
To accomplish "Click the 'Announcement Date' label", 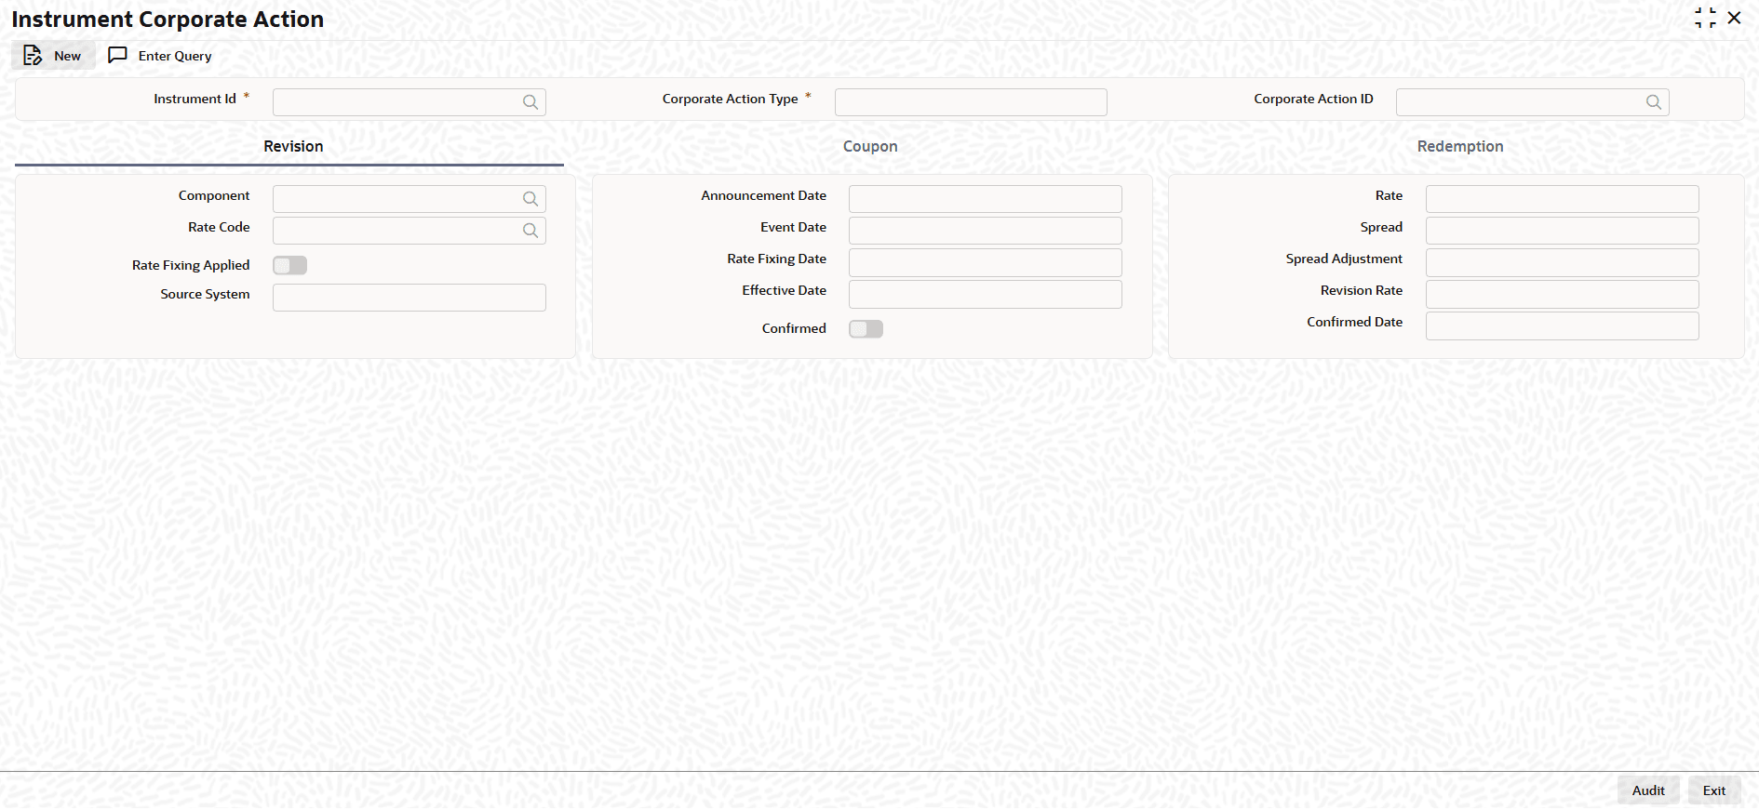I will (x=763, y=195).
